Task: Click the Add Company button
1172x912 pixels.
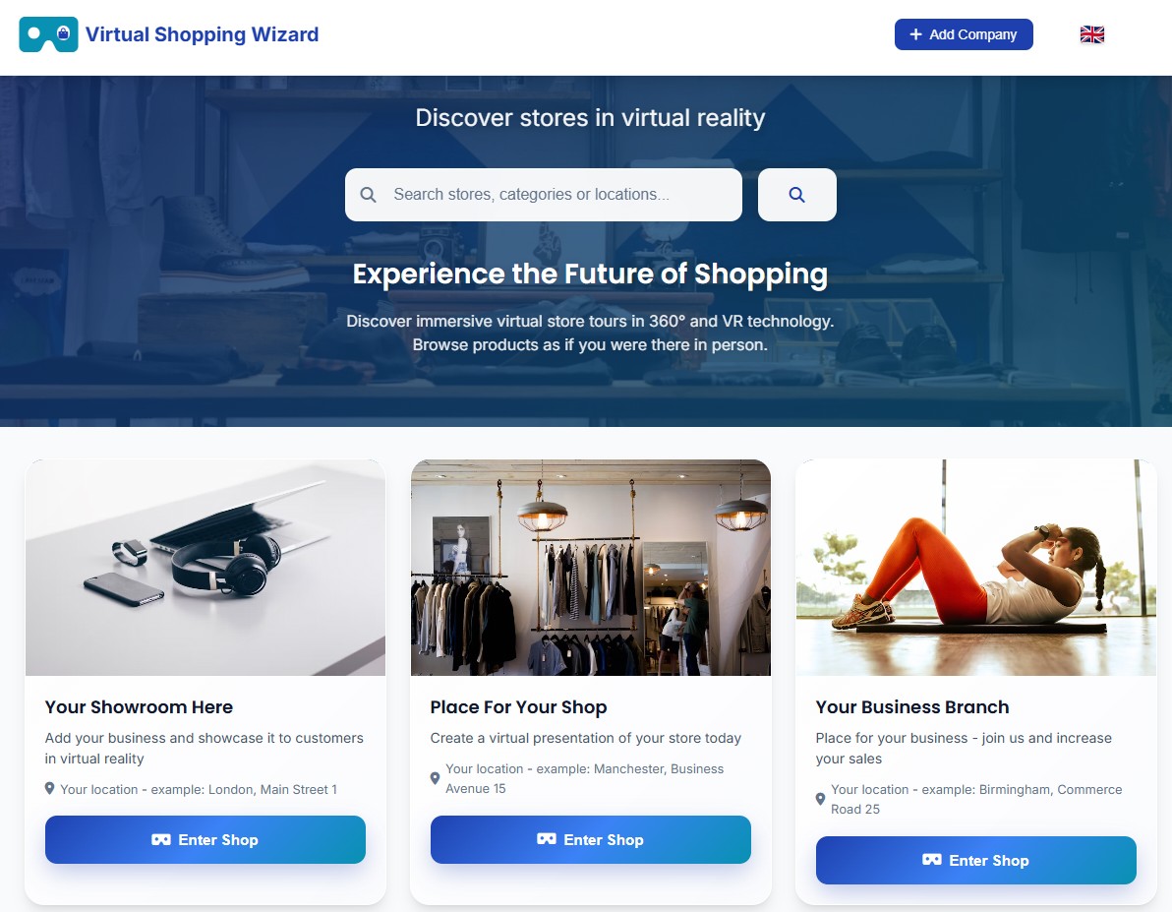Action: [964, 34]
